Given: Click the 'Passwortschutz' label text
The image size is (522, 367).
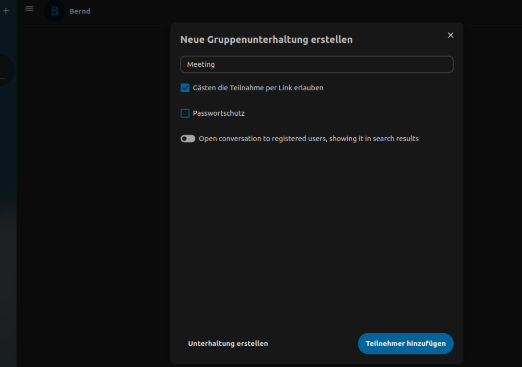Looking at the screenshot, I should [x=219, y=113].
